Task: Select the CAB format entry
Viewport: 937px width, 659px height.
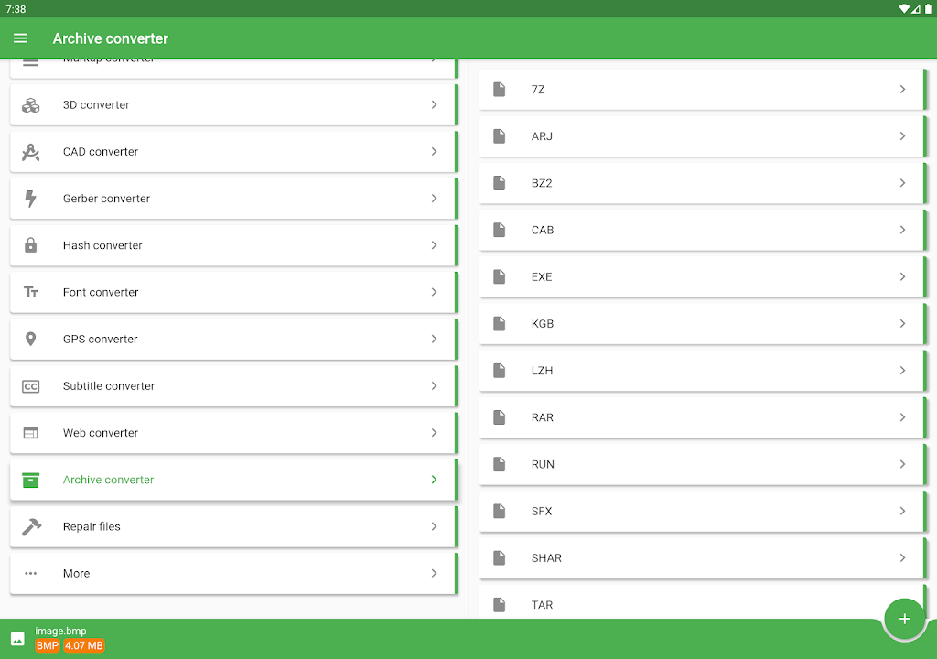Action: pos(700,230)
